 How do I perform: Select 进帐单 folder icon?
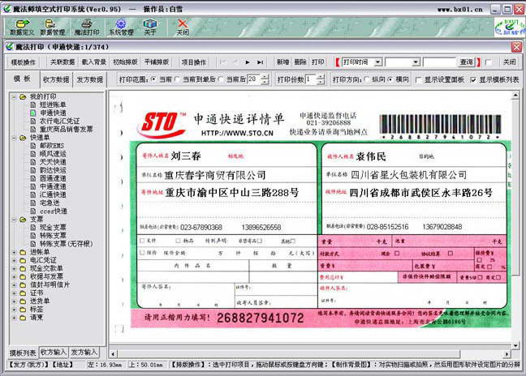pyautogui.click(x=23, y=252)
